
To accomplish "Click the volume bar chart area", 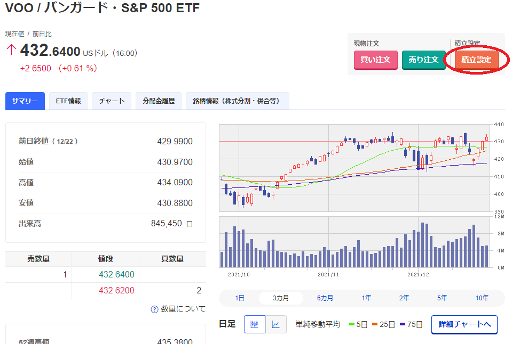I will pyautogui.click(x=354, y=242).
